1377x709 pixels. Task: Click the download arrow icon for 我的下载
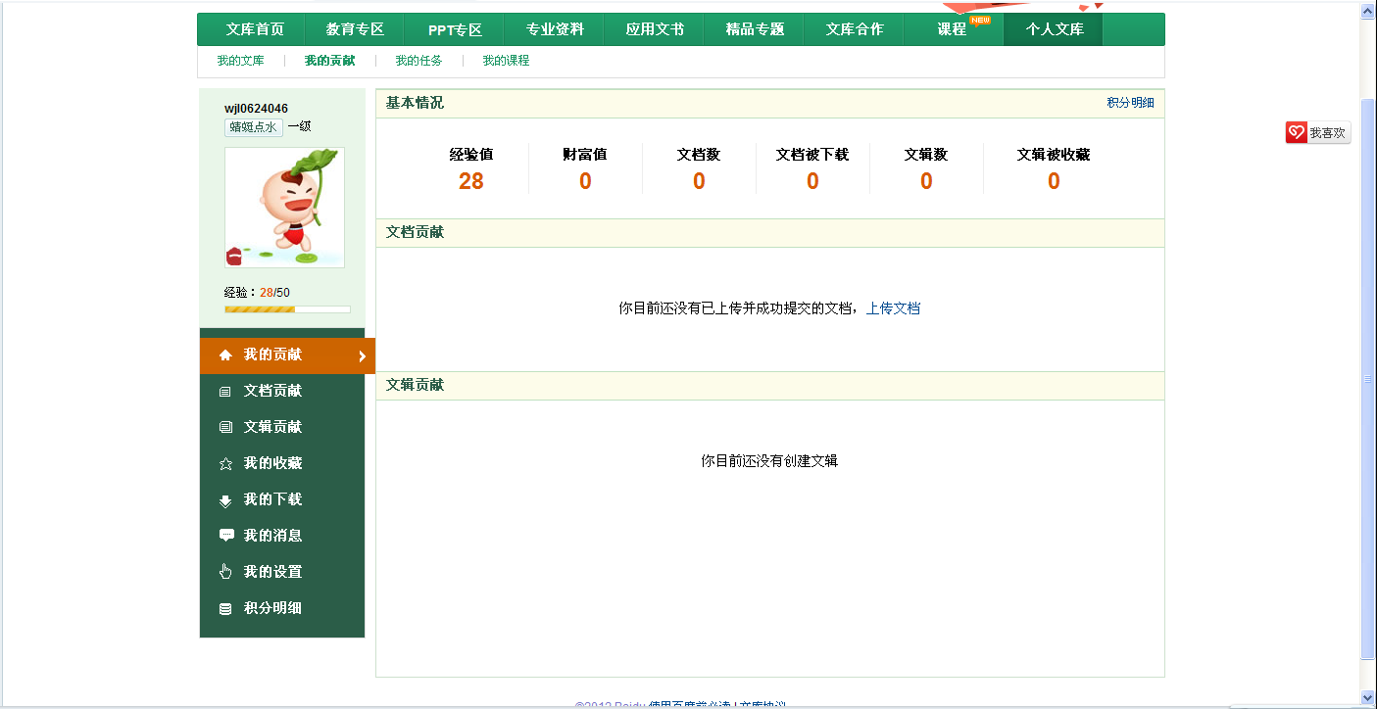coord(226,499)
